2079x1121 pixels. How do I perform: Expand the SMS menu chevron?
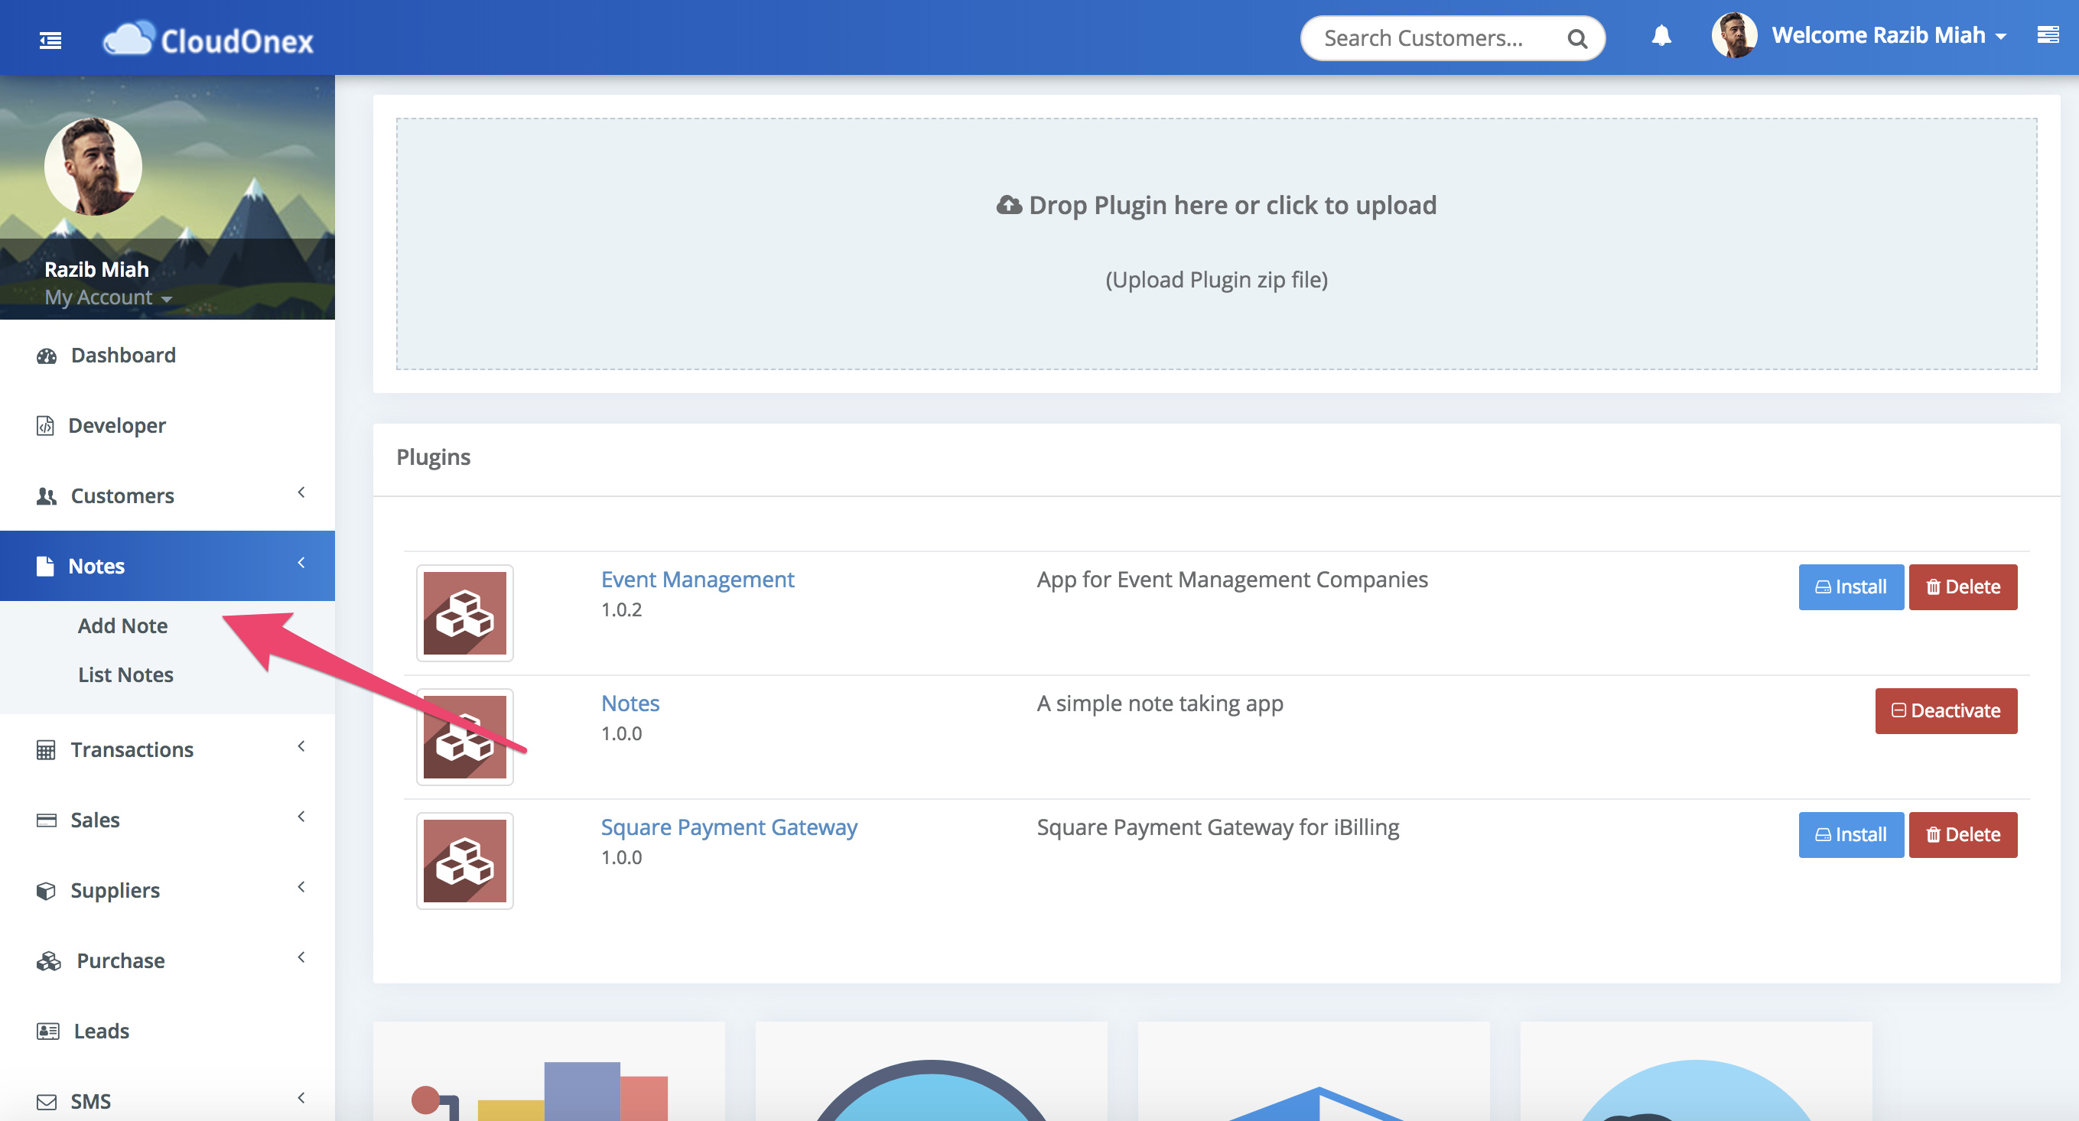pos(301,1097)
